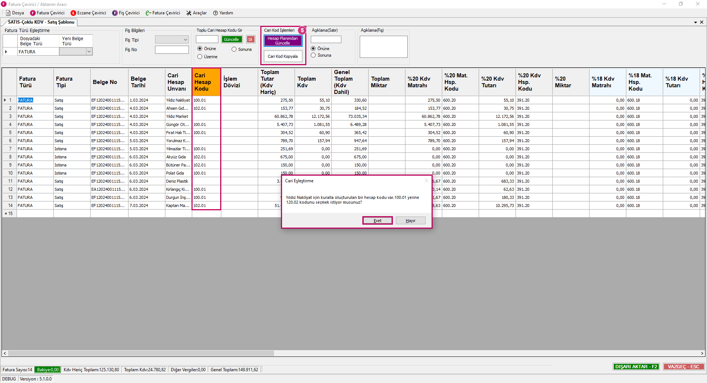Open the Dosya menu
707x383 pixels.
coord(15,13)
